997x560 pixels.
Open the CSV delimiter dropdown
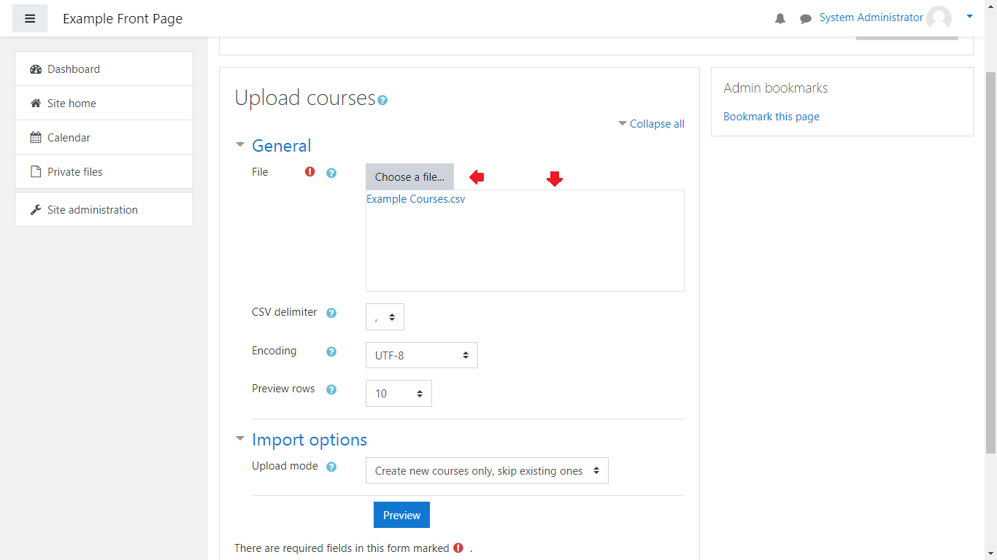click(x=385, y=317)
